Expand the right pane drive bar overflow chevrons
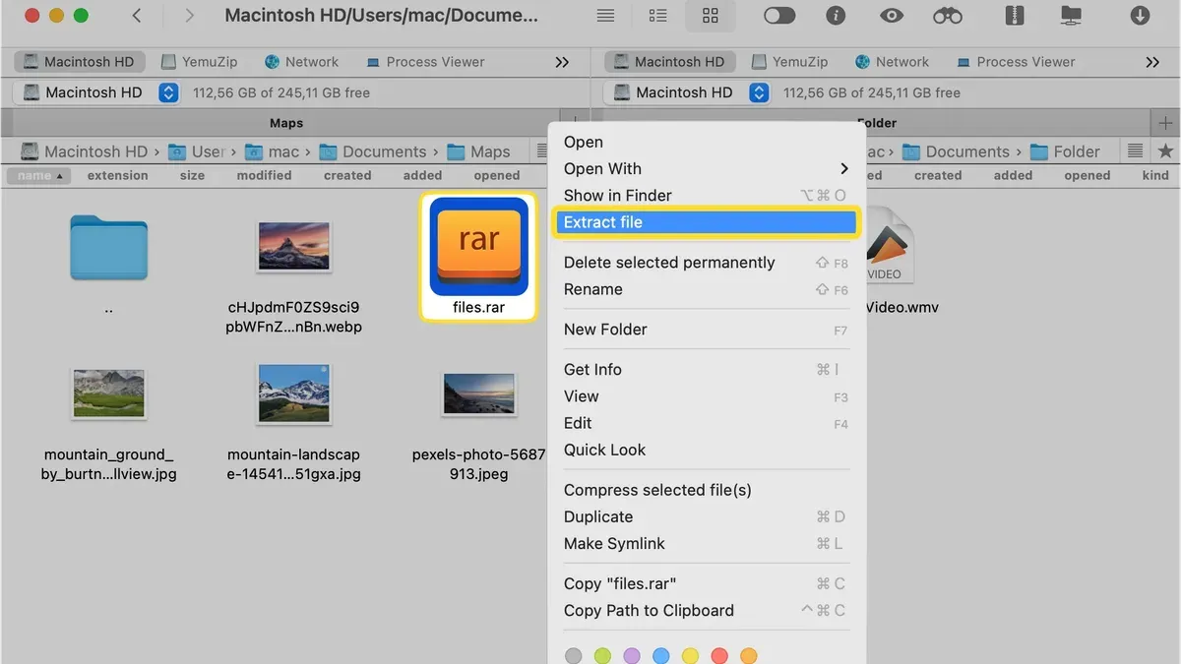This screenshot has width=1181, height=664. click(x=1152, y=62)
